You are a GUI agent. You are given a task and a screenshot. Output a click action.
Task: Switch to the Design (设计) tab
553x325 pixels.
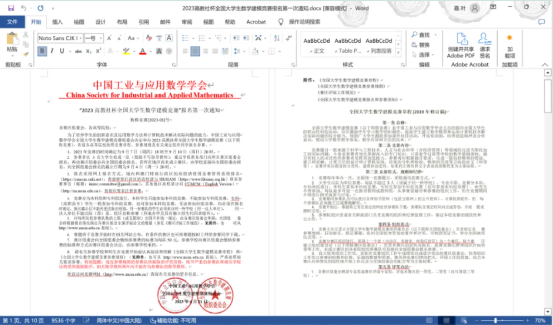(100, 22)
